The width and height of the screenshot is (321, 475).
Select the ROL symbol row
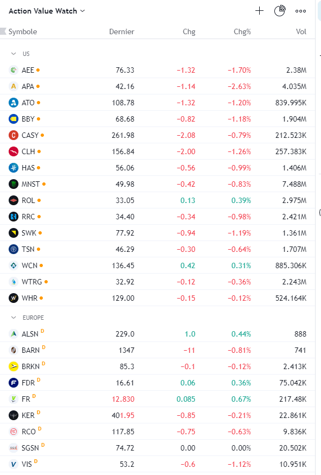(157, 200)
